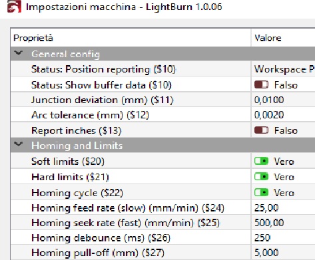Disable the Soft limits ($20) switch

point(261,161)
